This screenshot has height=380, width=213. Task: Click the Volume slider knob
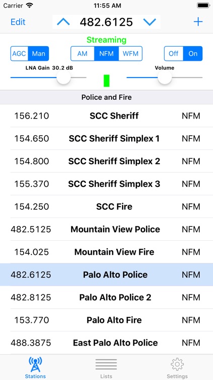(165, 78)
